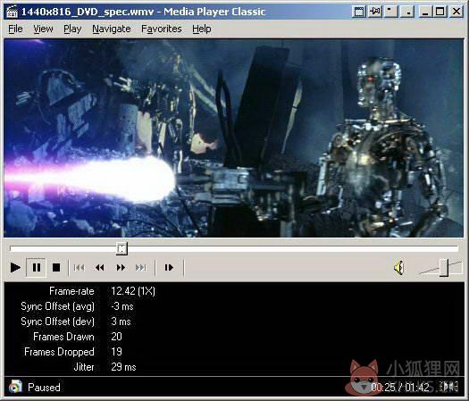The height and width of the screenshot is (401, 469).
Task: Click the Frames Dropped value 19
Action: click(x=116, y=352)
